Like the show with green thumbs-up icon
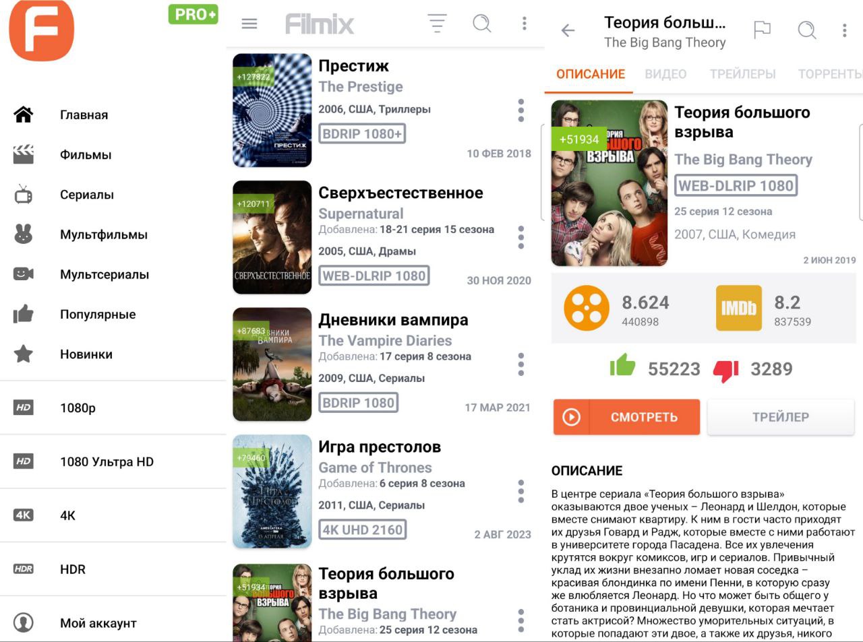Viewport: 863px width, 642px height. 622,365
